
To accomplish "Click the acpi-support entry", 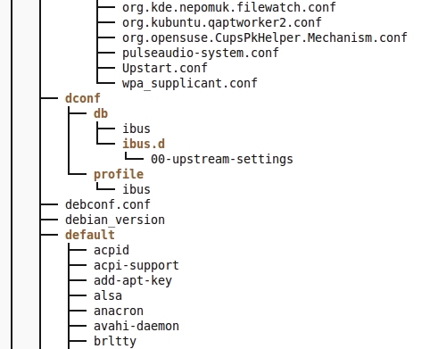I will coord(136,266).
